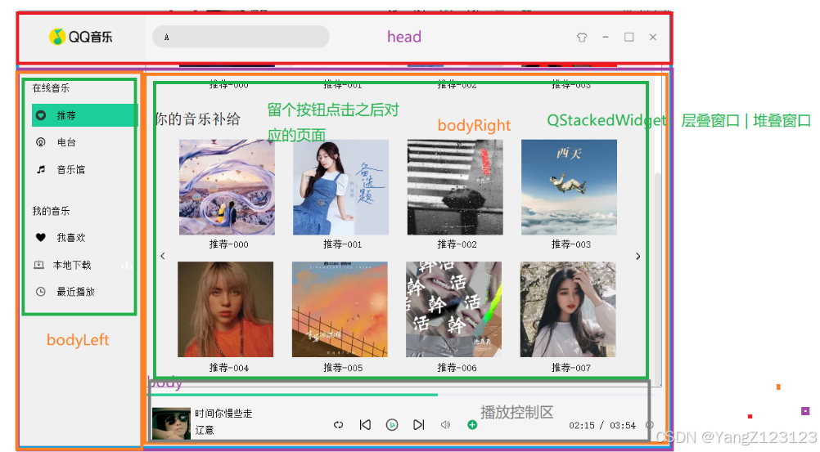Click the artist name 辽意

click(x=205, y=430)
